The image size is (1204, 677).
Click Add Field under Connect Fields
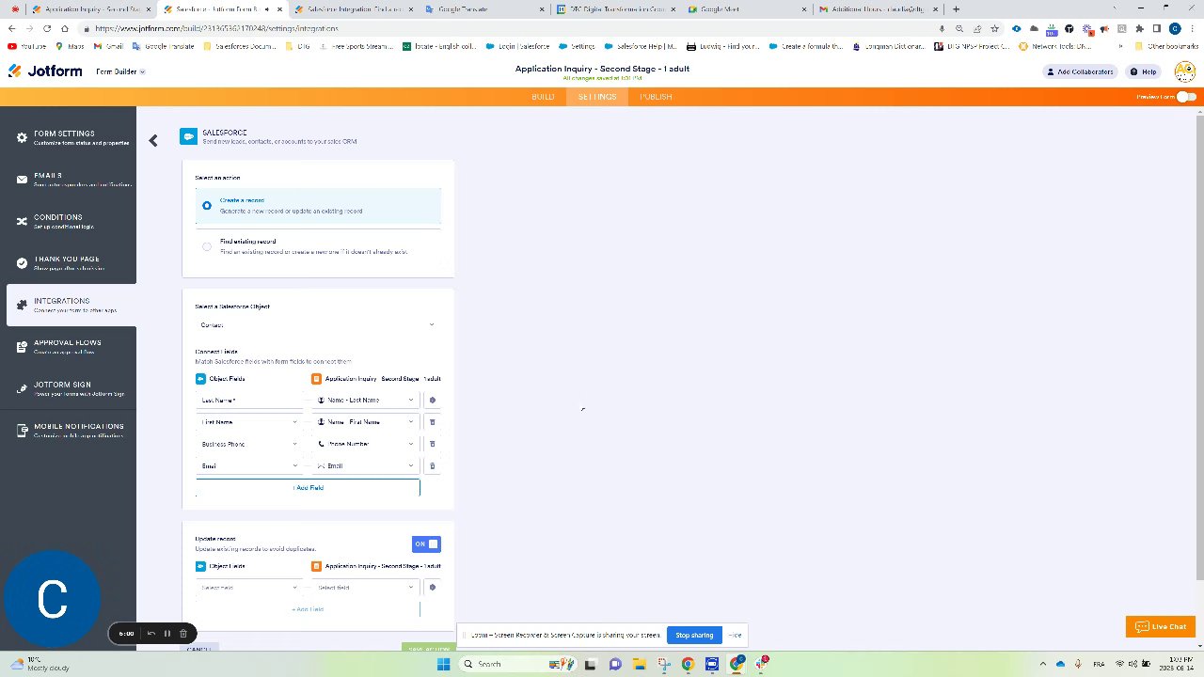pos(308,488)
